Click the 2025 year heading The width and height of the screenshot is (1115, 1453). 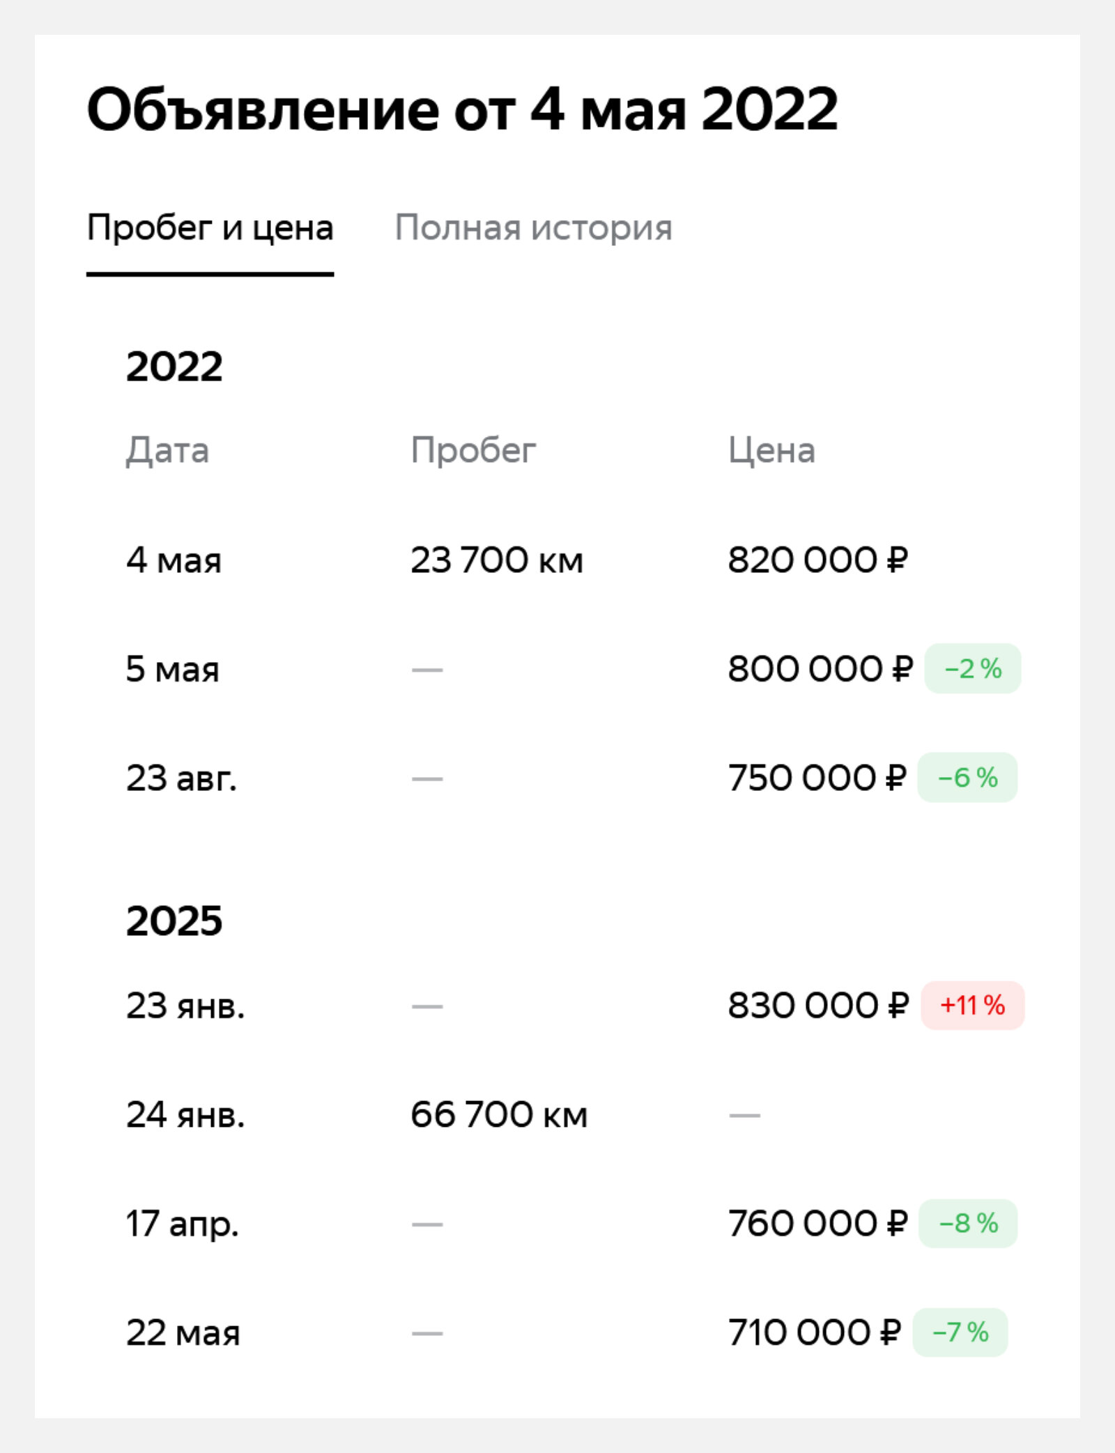pyautogui.click(x=174, y=921)
